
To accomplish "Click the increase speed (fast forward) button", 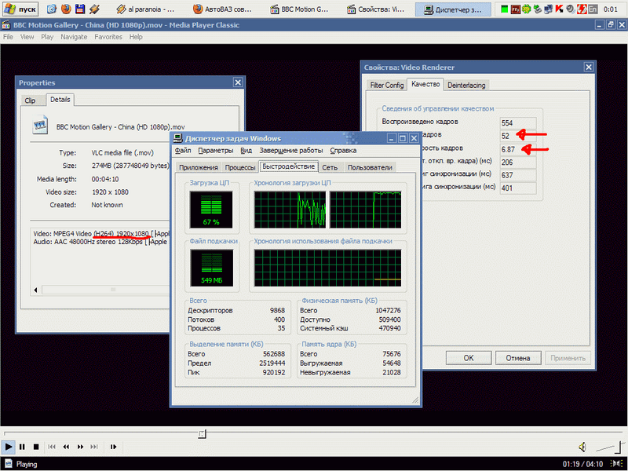I will point(80,447).
